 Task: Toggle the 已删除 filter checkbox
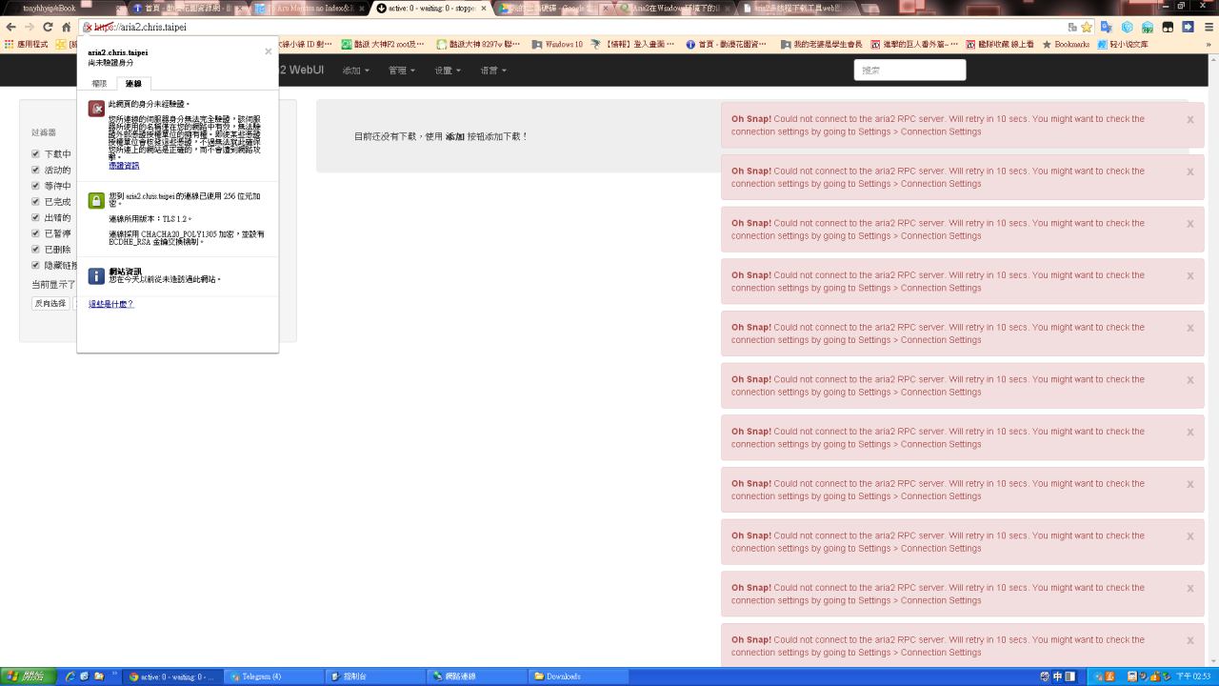pyautogui.click(x=35, y=249)
